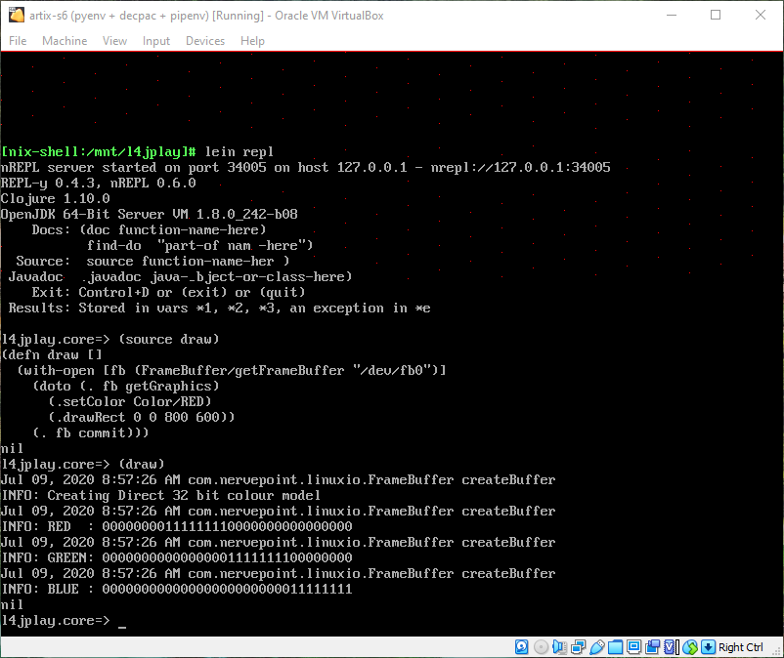The height and width of the screenshot is (658, 784).
Task: Click the network adapters indicator icon
Action: [578, 647]
